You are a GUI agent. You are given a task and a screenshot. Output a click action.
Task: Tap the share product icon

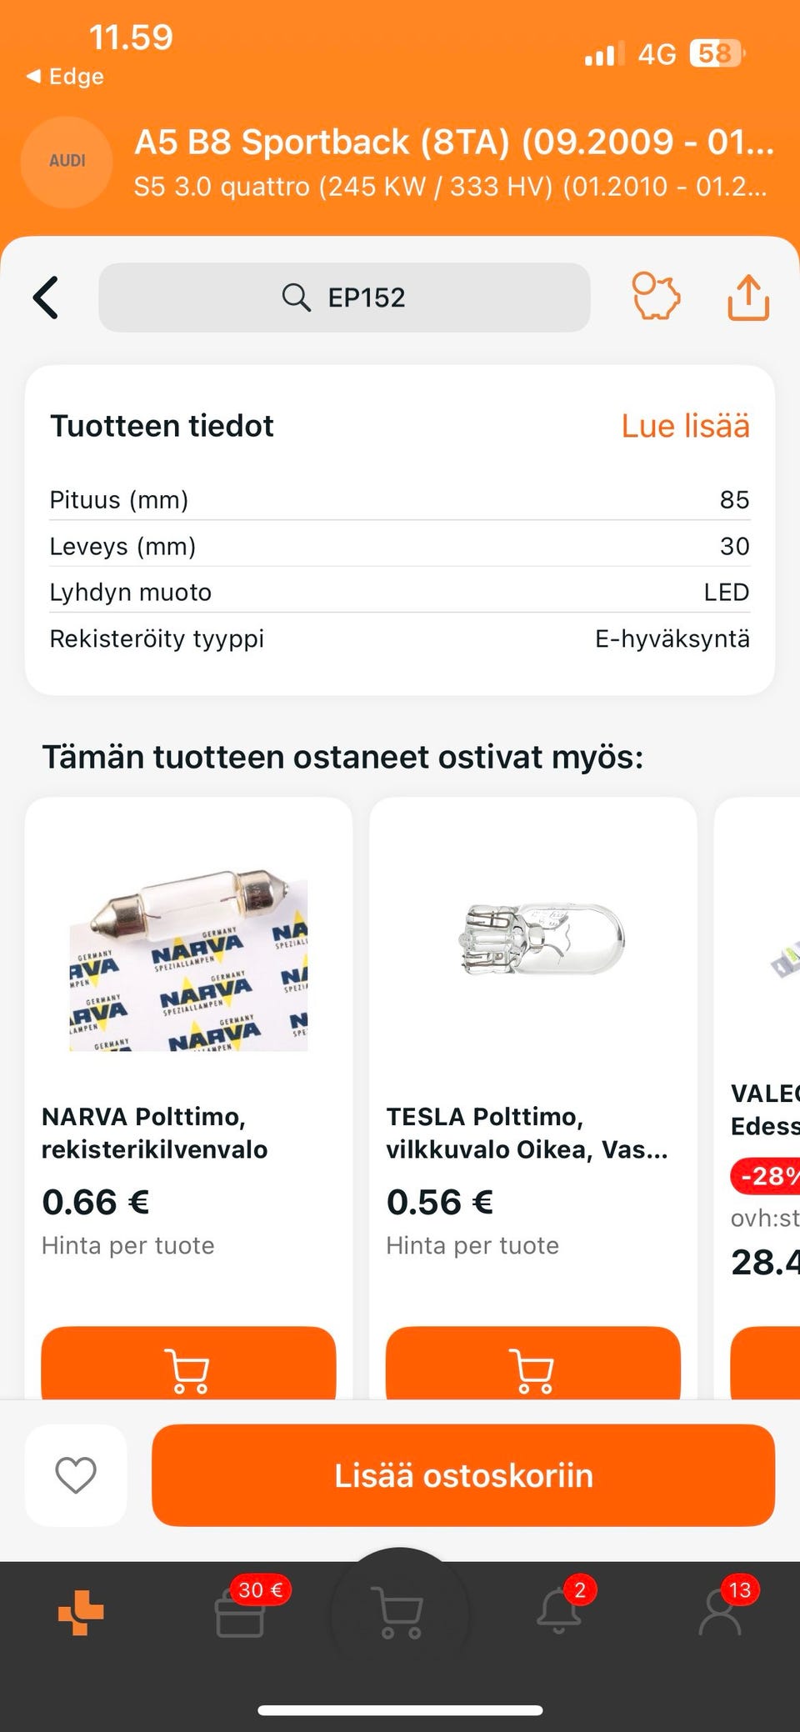747,298
